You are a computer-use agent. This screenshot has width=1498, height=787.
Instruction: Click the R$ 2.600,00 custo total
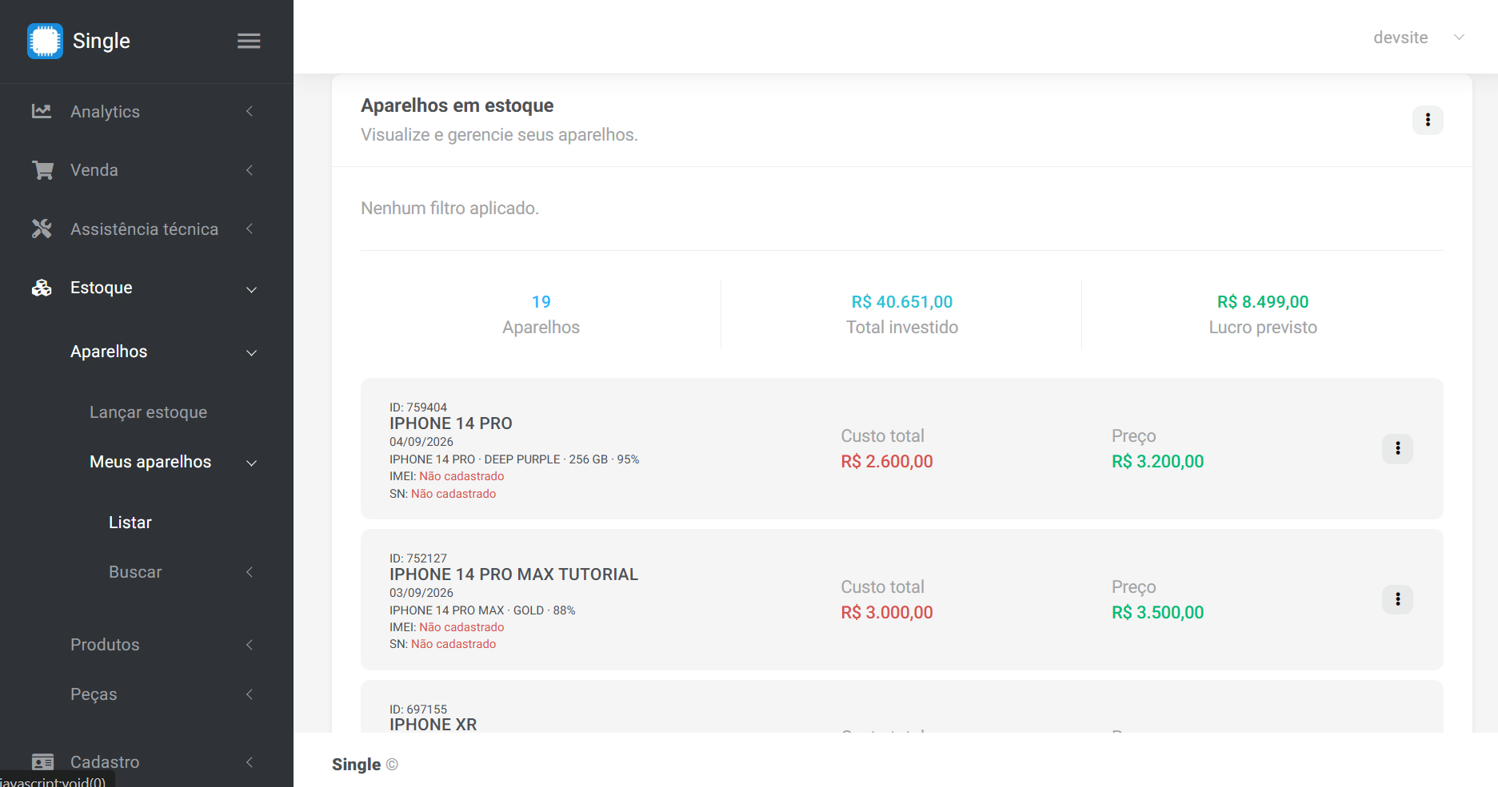click(887, 461)
